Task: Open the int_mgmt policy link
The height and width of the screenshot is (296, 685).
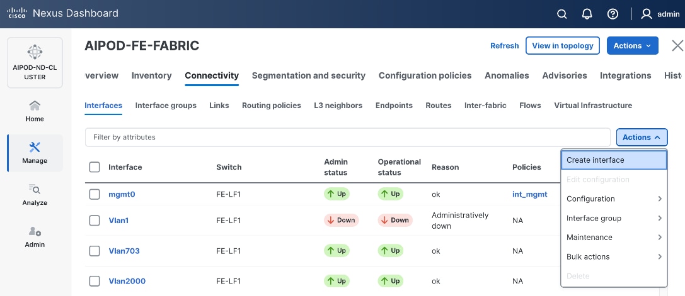Action: [x=530, y=194]
